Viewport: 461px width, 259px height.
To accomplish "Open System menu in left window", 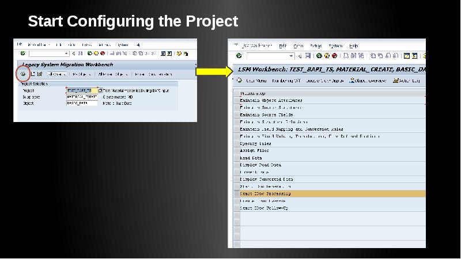I will tap(123, 45).
